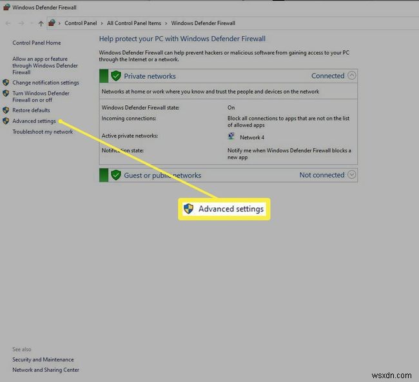Image resolution: width=419 pixels, height=382 pixels.
Task: Click the shield icon beside Turn Windows Defender Firewall
Action: tap(6, 94)
